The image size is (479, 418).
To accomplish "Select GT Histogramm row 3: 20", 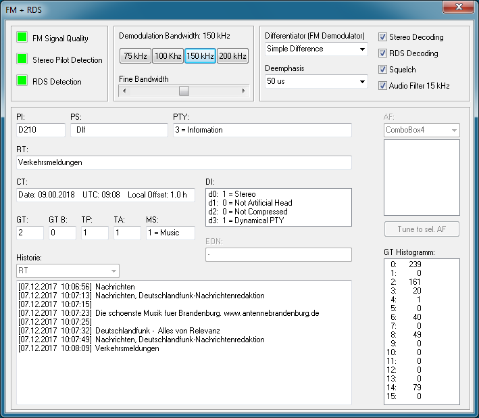I will click(x=422, y=291).
